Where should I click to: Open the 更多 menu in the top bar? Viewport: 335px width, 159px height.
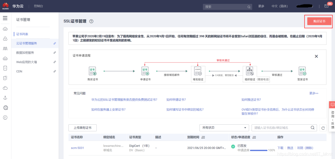coord(261,6)
